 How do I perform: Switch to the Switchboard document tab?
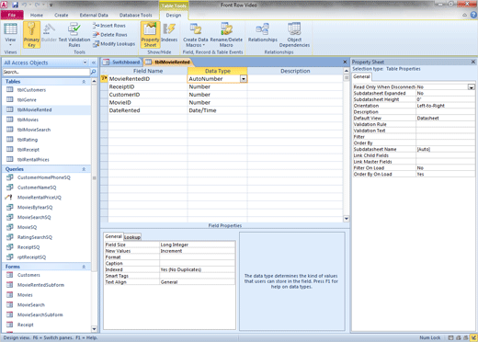(x=121, y=63)
